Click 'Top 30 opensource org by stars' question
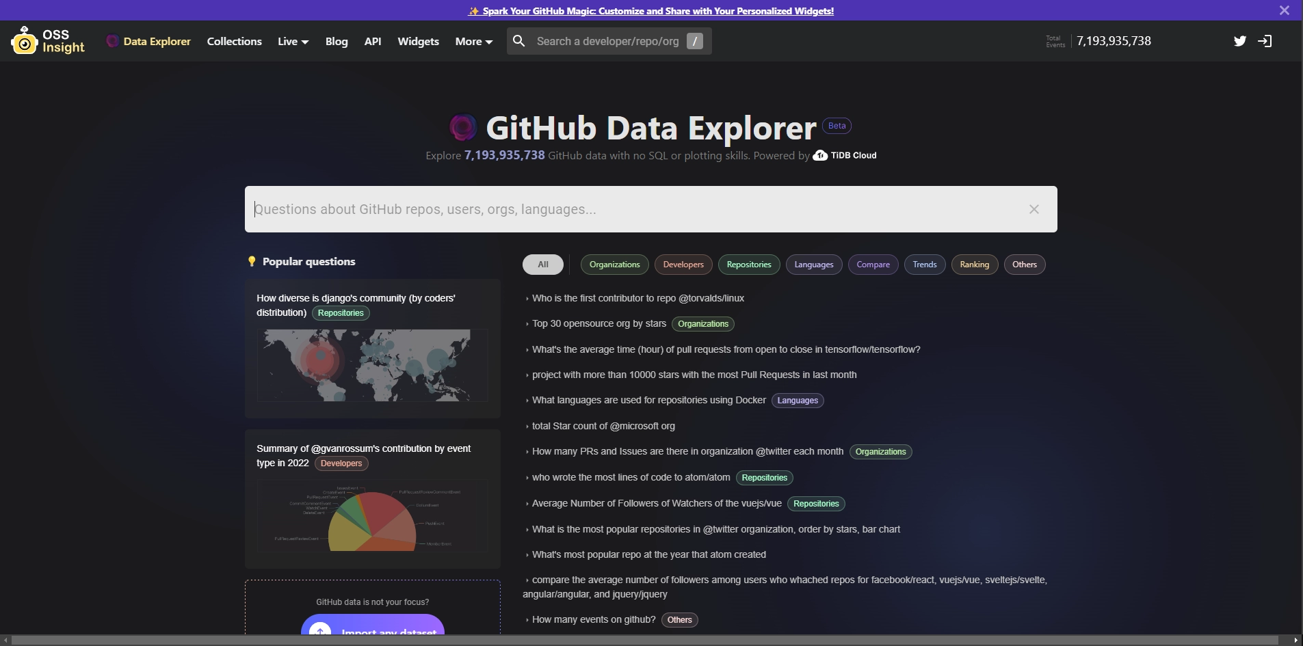Viewport: 1303px width, 646px height. pyautogui.click(x=598, y=324)
